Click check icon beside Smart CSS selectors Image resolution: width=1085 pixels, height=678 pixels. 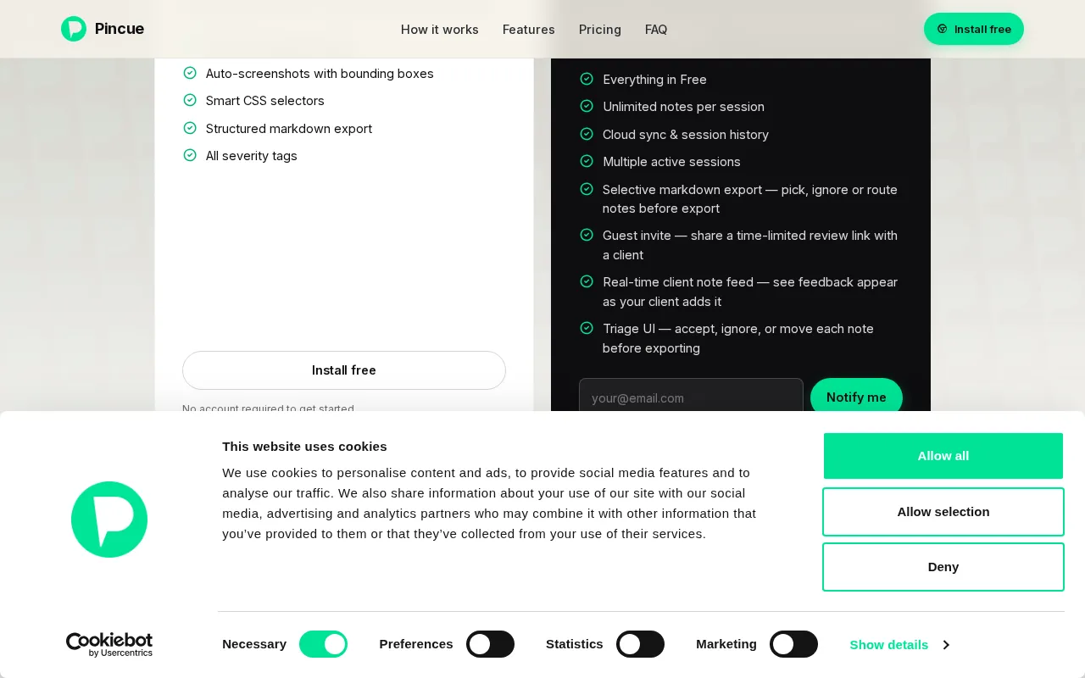pyautogui.click(x=190, y=100)
